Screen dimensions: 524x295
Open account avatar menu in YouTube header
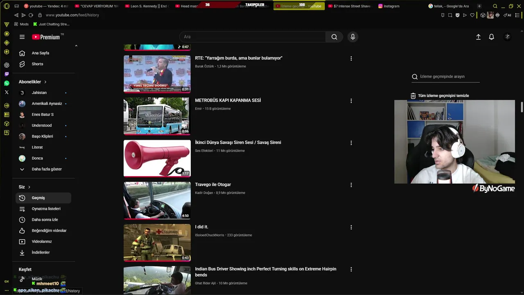tap(507, 37)
